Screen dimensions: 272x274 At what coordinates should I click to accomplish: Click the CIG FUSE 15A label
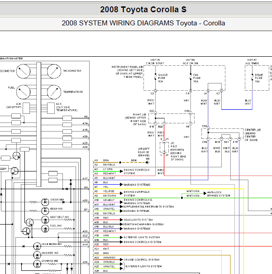[197, 78]
